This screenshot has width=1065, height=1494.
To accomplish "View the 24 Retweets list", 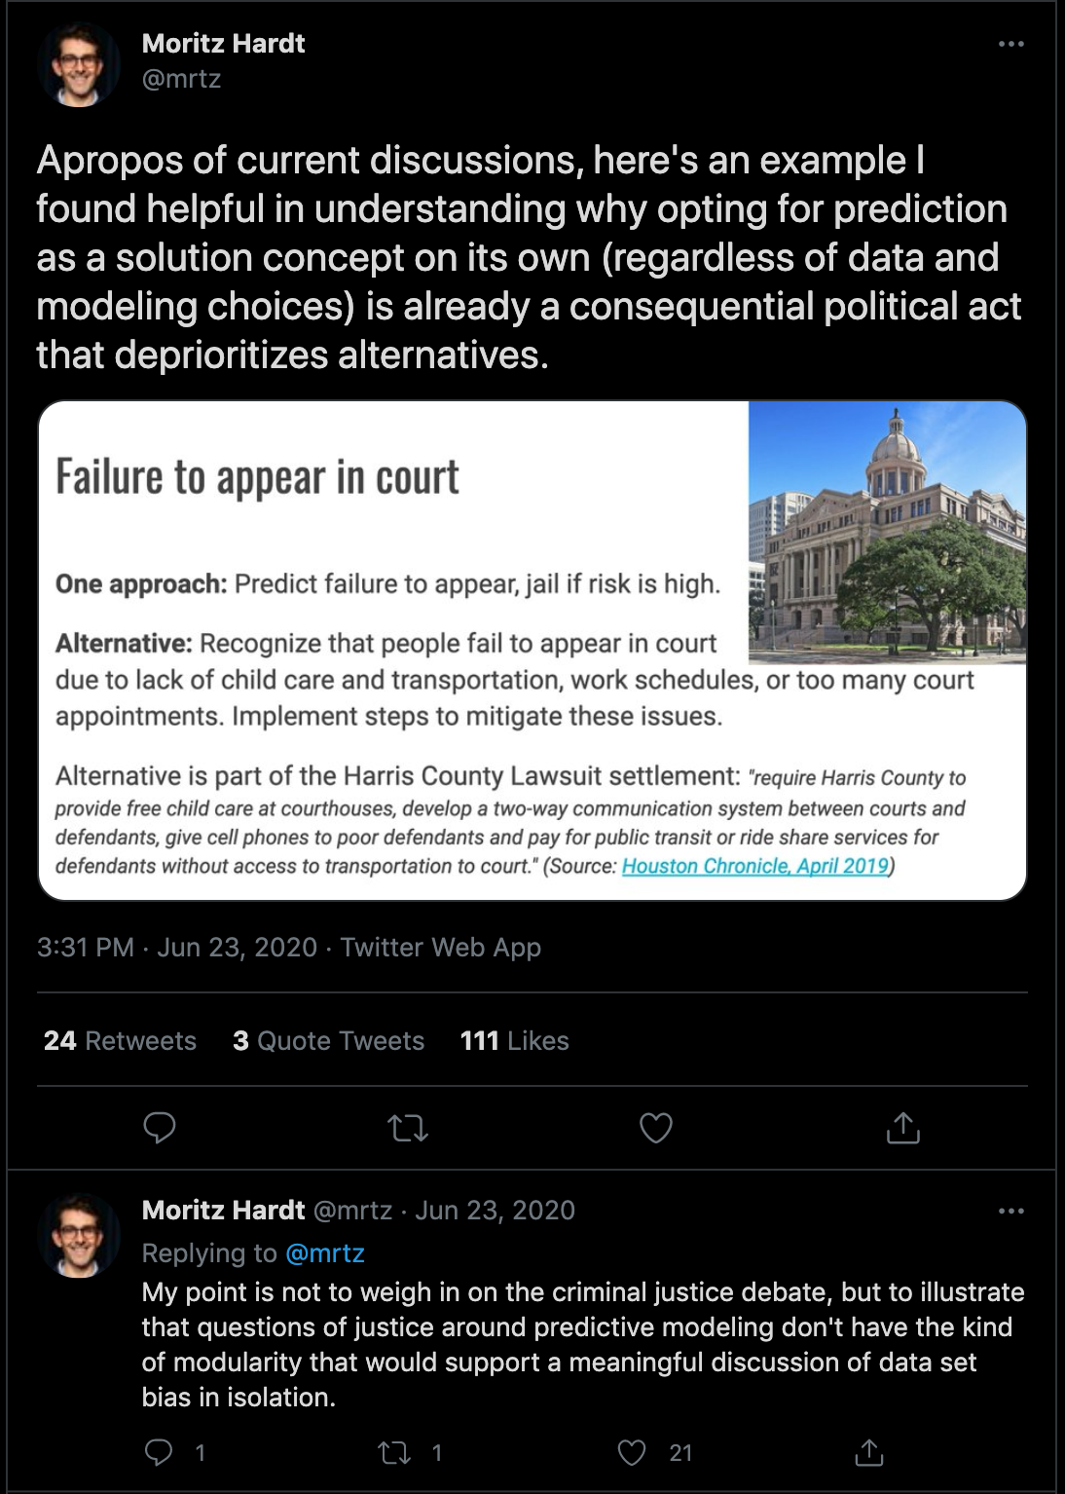I will coord(120,1041).
